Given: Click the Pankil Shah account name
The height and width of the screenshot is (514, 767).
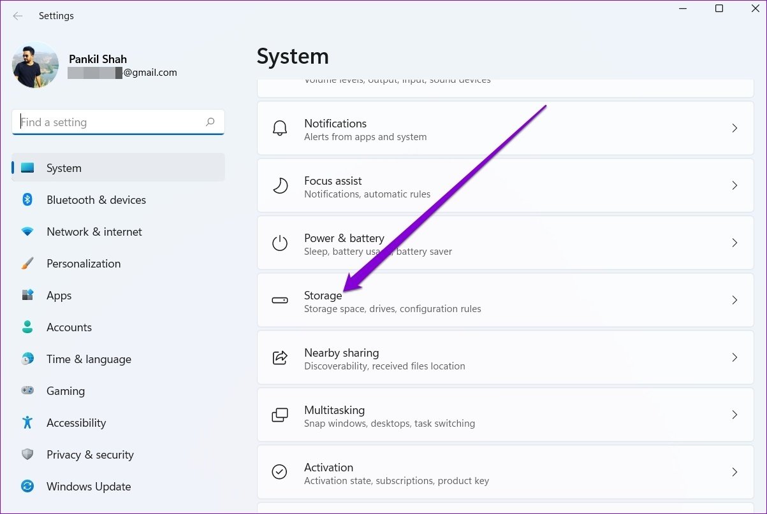Looking at the screenshot, I should 98,59.
